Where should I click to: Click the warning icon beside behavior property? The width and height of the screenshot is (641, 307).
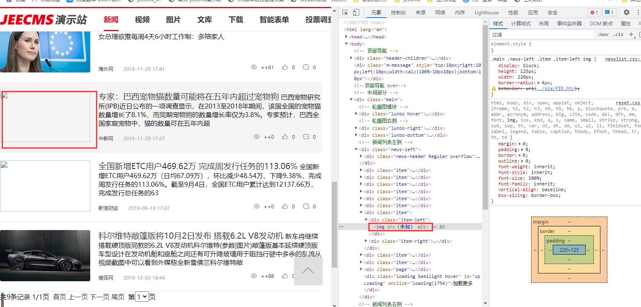pyautogui.click(x=494, y=89)
